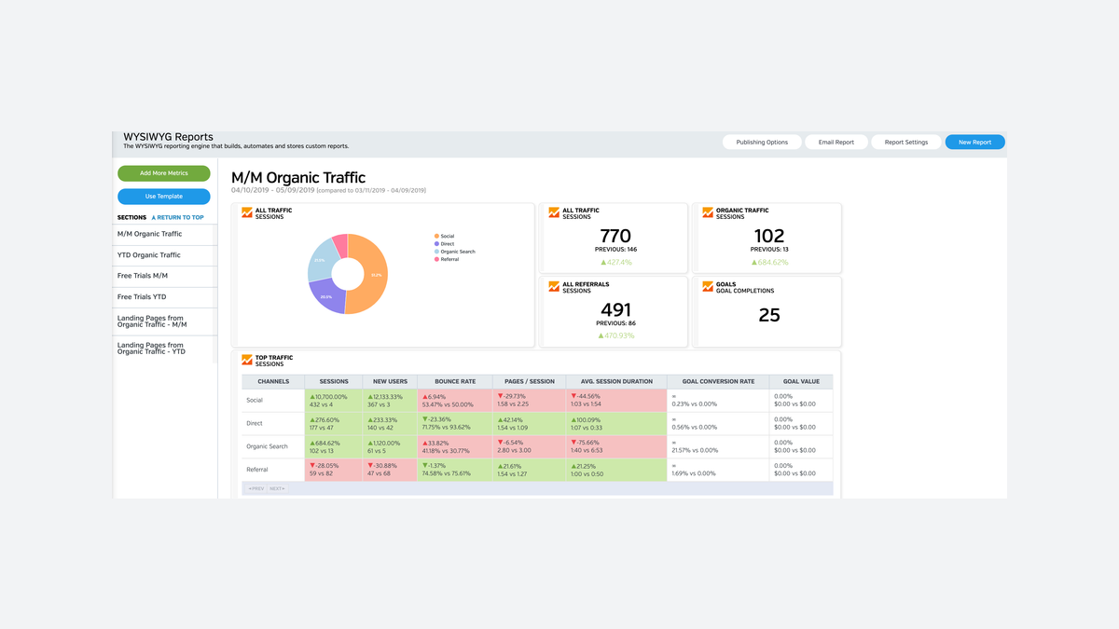Click the Referral row label in table
Screen dimensions: 1119x629
click(257, 470)
